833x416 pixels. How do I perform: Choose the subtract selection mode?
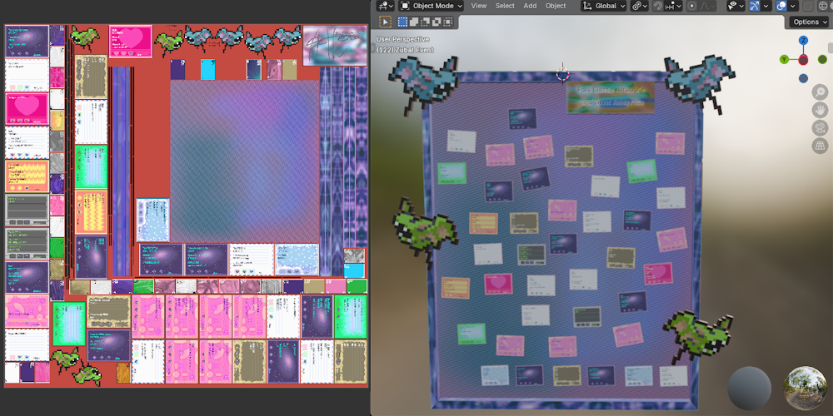pos(426,22)
